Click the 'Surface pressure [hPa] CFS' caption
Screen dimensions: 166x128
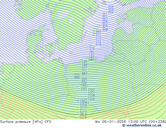coord(26,122)
